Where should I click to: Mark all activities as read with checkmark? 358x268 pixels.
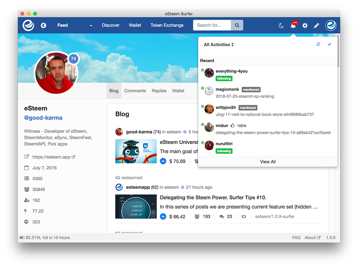[329, 44]
